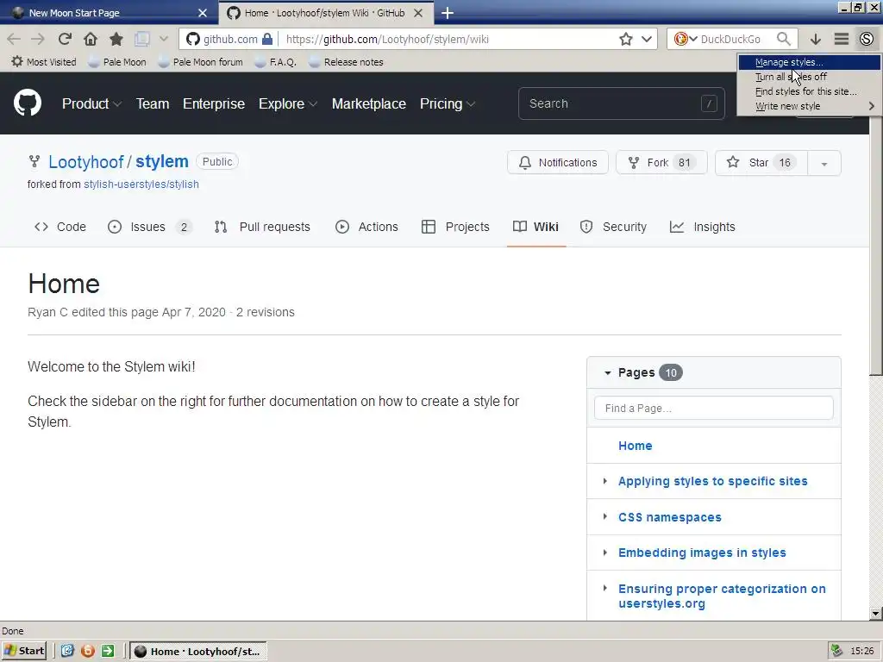Click the show desktop quick launch icon

[67, 651]
